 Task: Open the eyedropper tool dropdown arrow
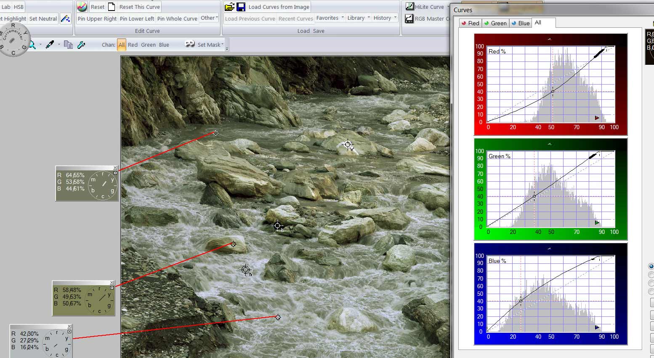point(59,44)
